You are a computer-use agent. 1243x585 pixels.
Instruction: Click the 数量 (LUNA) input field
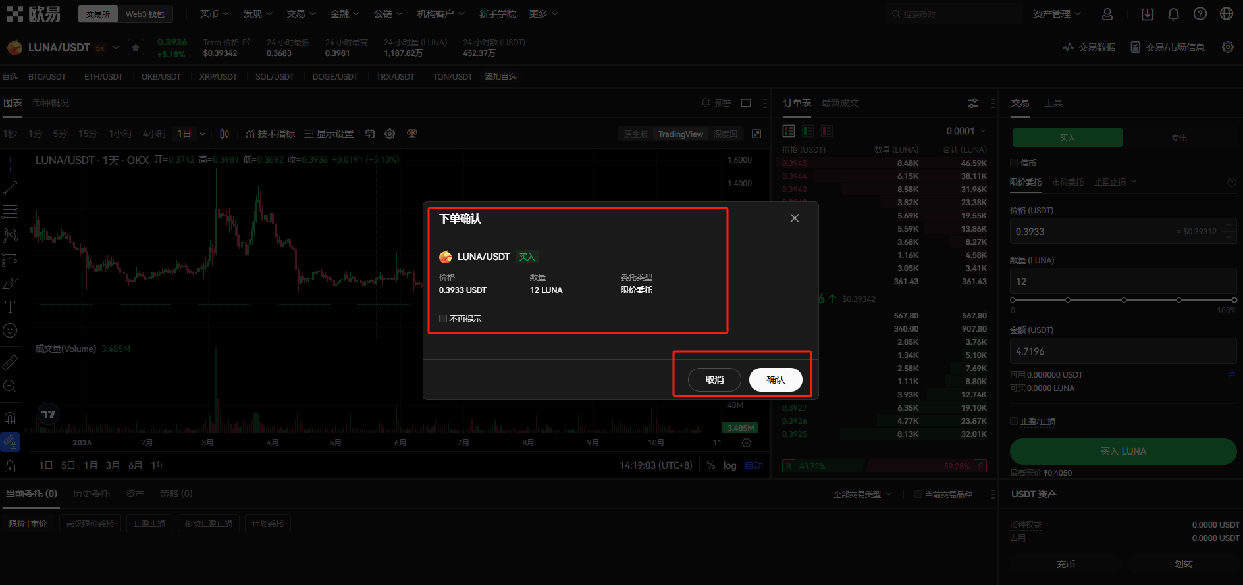coord(1123,281)
